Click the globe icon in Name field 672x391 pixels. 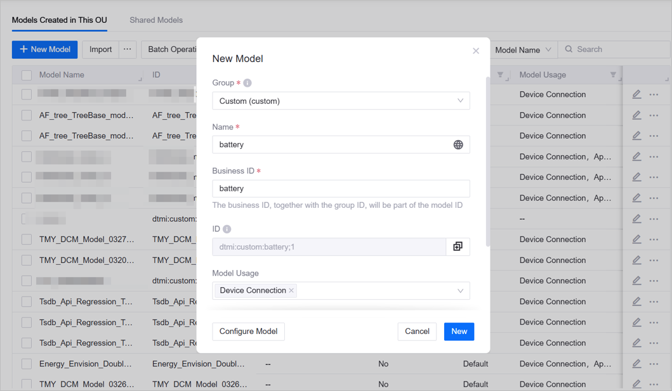pos(458,145)
